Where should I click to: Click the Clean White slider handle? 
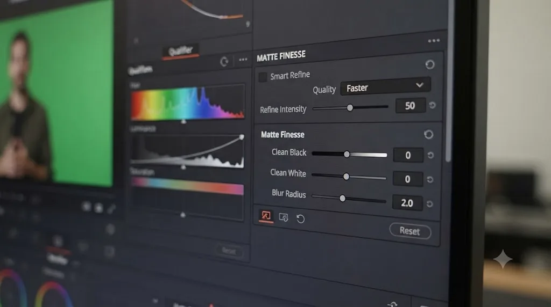coord(346,177)
